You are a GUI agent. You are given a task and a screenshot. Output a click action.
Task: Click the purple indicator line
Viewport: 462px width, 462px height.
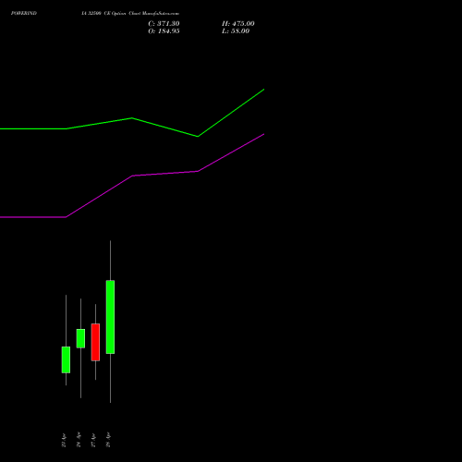(x=132, y=176)
